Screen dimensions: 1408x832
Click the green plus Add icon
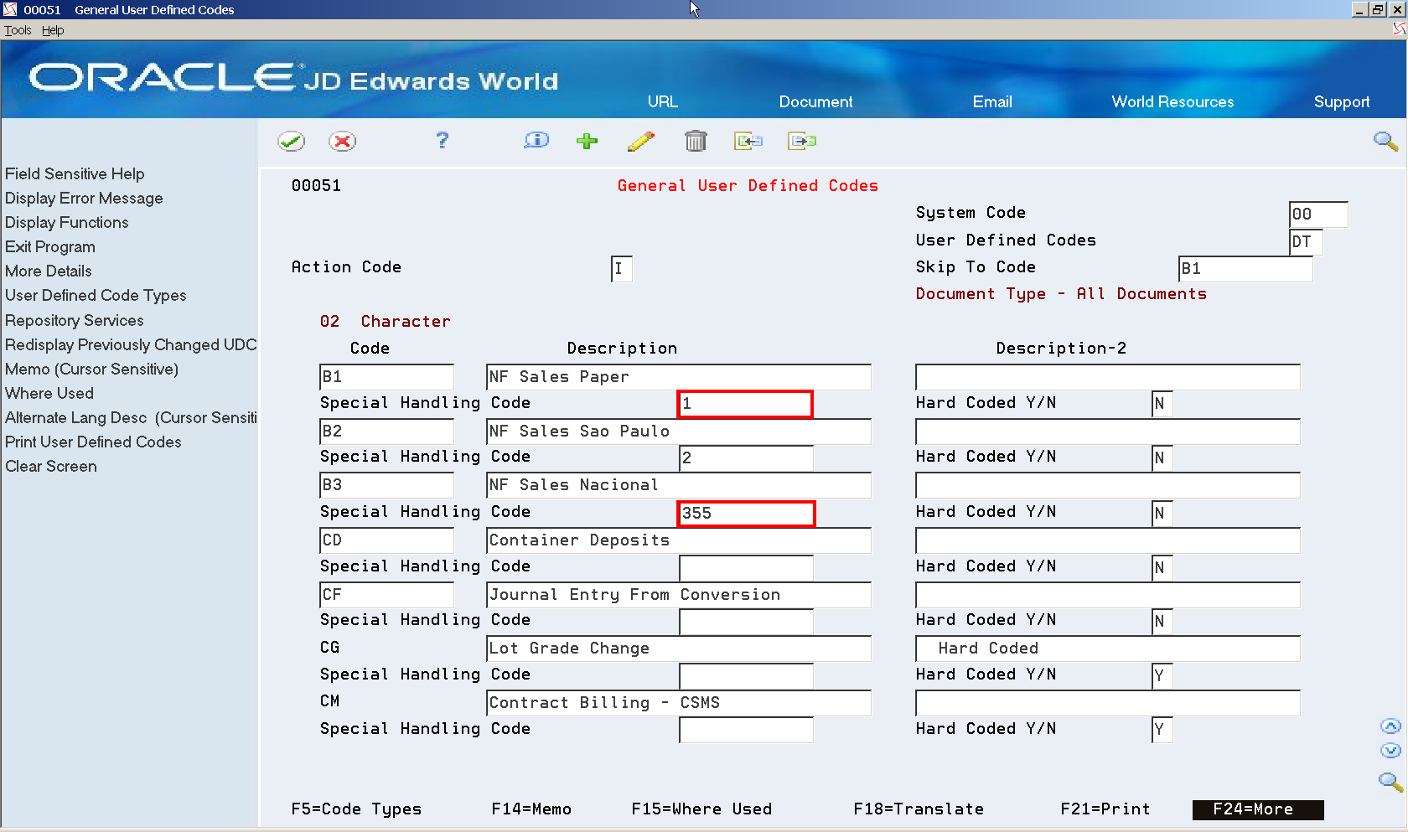[588, 141]
